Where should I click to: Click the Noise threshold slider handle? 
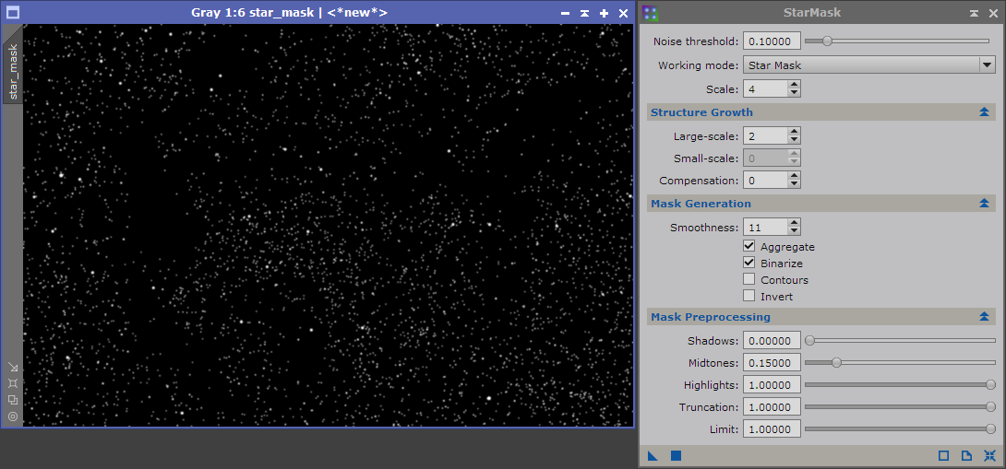coord(827,41)
